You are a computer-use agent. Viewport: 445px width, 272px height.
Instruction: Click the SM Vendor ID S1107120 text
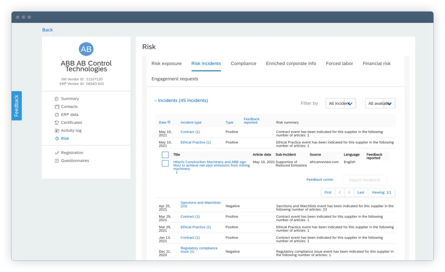pos(82,79)
